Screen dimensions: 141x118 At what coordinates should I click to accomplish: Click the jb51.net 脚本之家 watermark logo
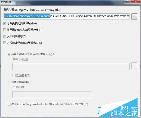pyautogui.click(x=124, y=112)
